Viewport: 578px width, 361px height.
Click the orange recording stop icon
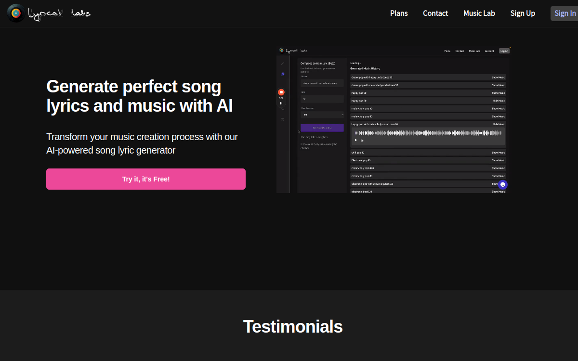[281, 92]
